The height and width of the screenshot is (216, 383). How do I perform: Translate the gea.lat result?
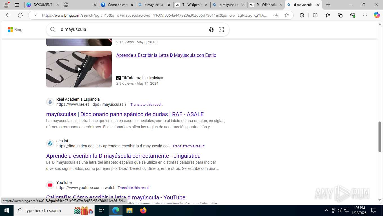pyautogui.click(x=188, y=146)
